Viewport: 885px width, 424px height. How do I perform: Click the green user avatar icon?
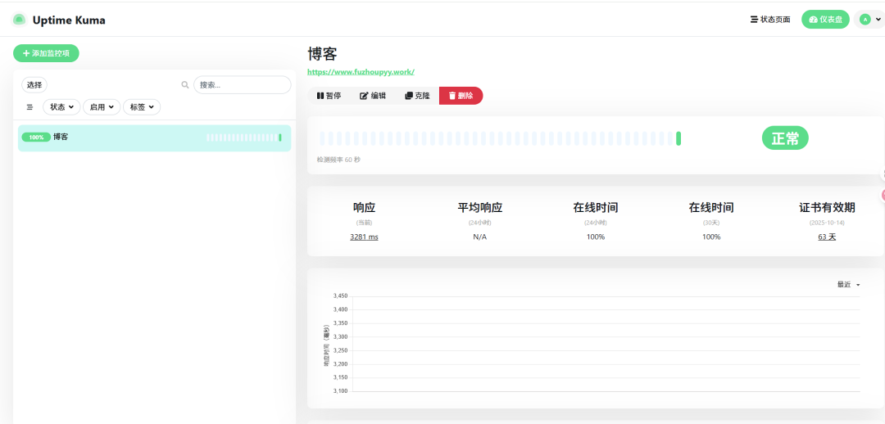[865, 19]
